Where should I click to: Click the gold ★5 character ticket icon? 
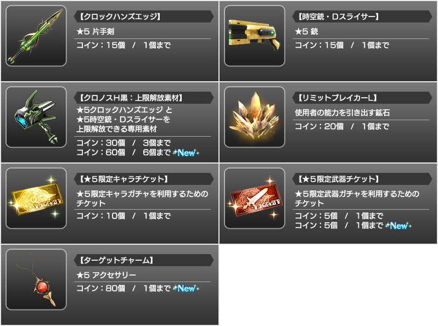(36, 198)
